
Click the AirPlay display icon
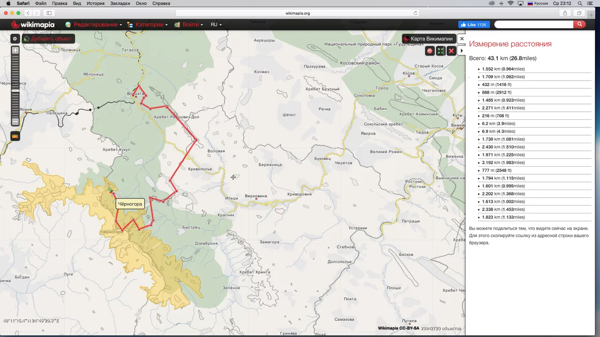(x=521, y=3)
